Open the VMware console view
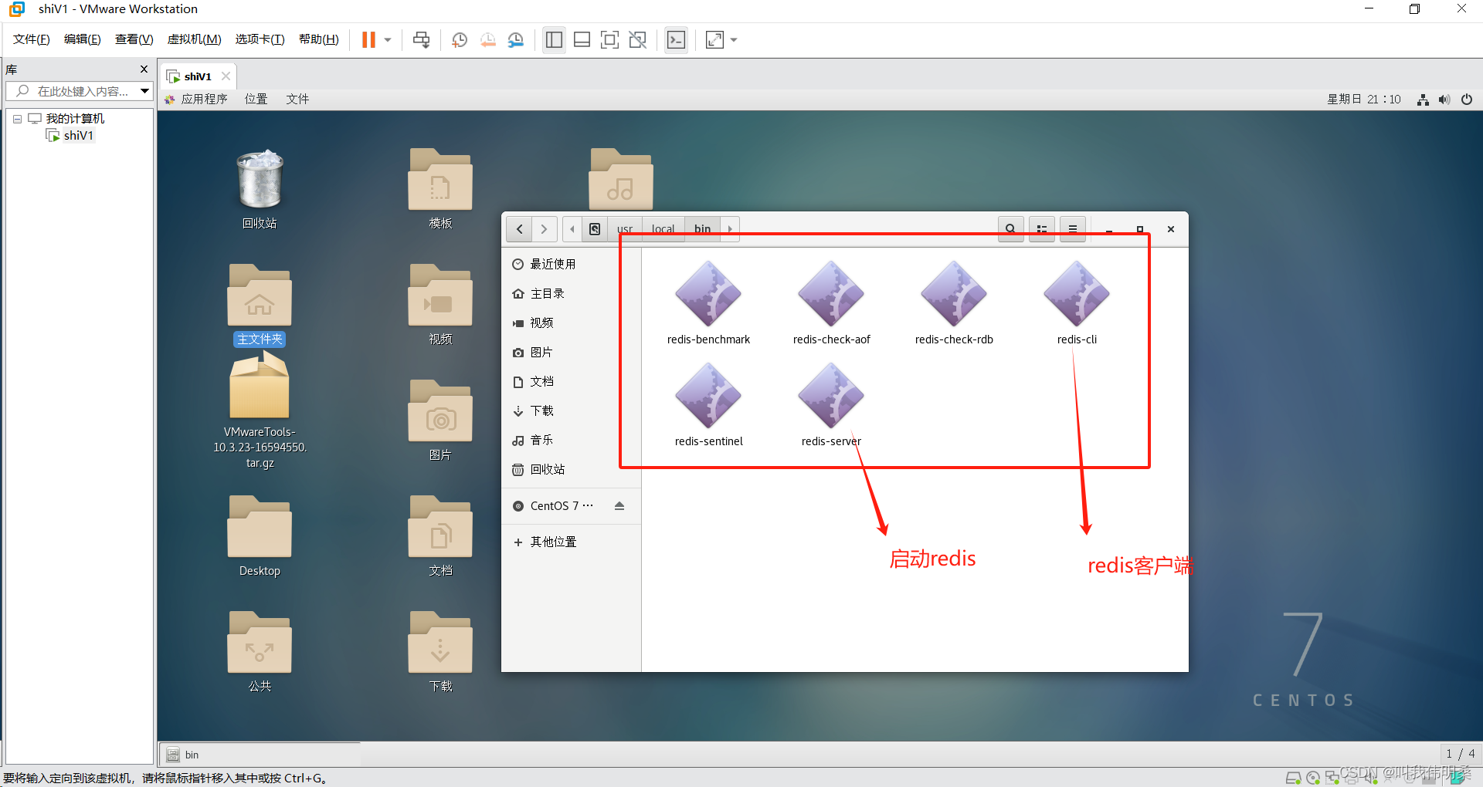The height and width of the screenshot is (787, 1483). tap(676, 40)
